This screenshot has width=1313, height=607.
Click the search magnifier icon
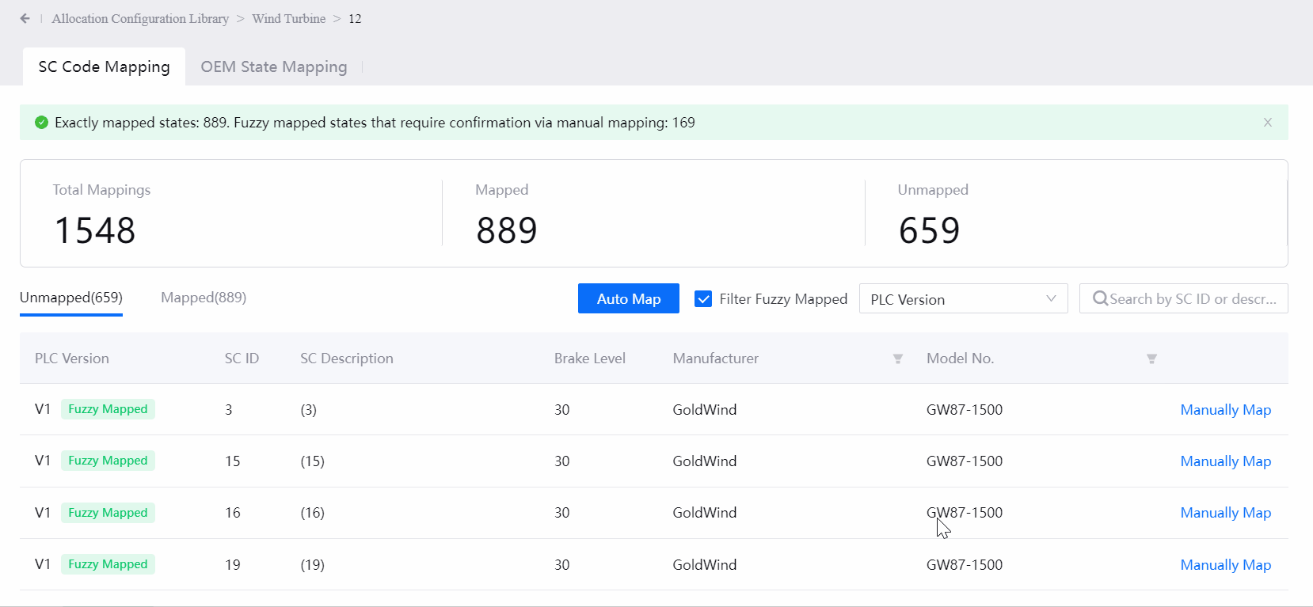tap(1100, 298)
